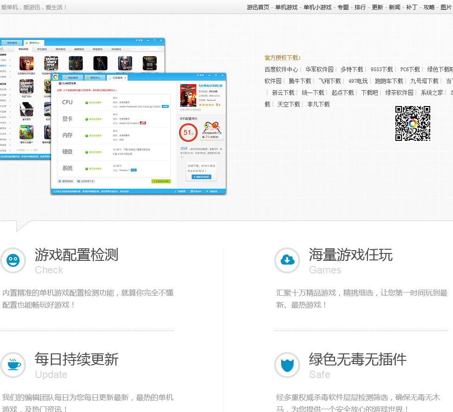Click the 'Games' subtitle text
The width and height of the screenshot is (453, 412).
(325, 270)
